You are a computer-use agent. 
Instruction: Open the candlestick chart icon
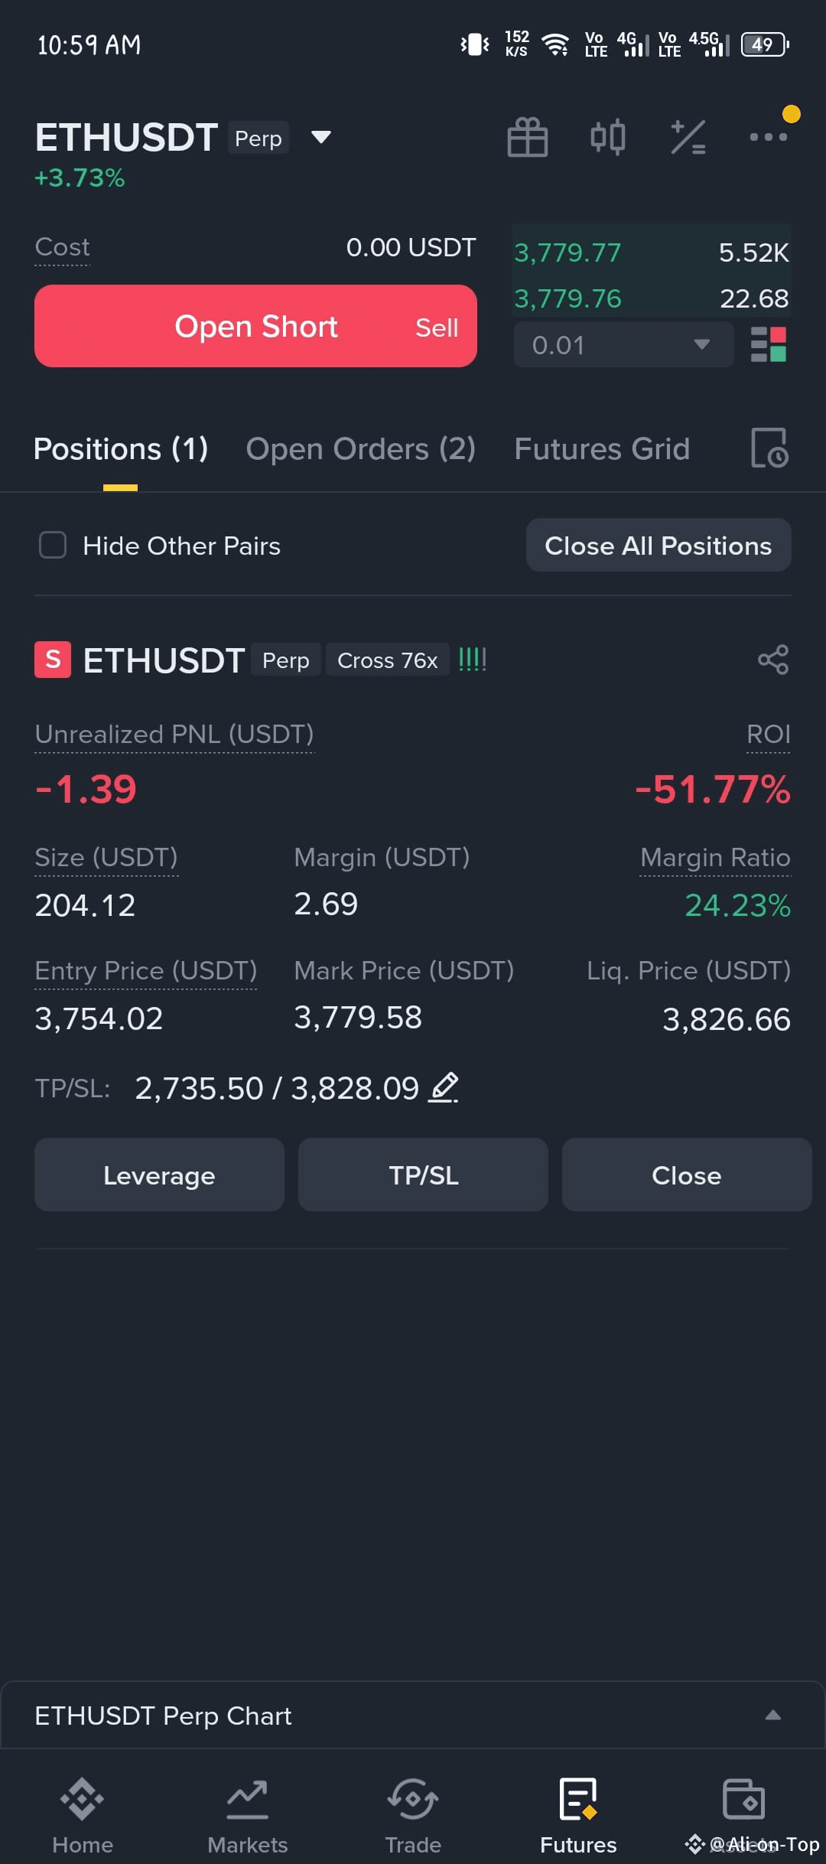point(608,138)
